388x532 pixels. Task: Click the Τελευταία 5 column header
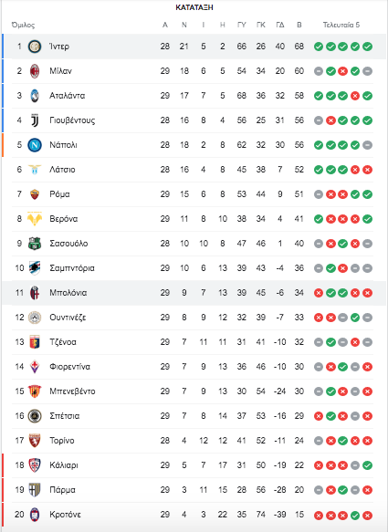(x=341, y=25)
